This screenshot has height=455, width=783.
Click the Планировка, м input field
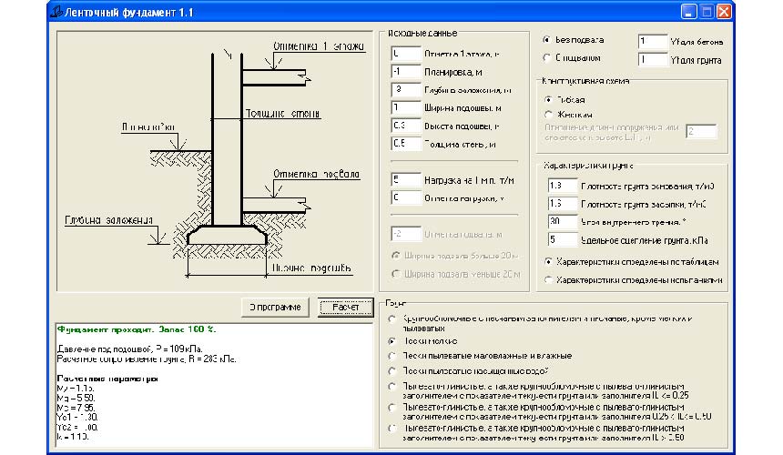point(404,72)
